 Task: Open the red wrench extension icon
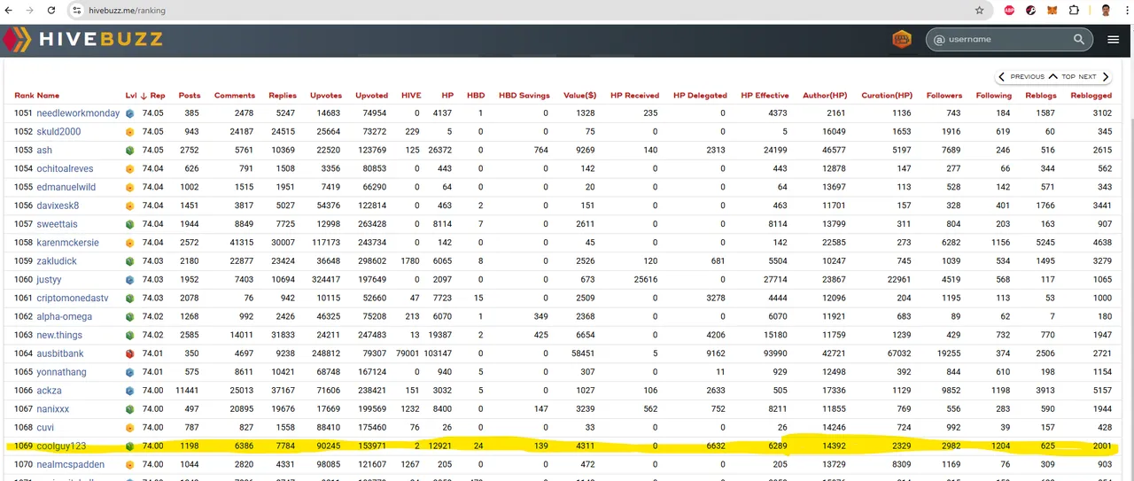(x=1030, y=11)
